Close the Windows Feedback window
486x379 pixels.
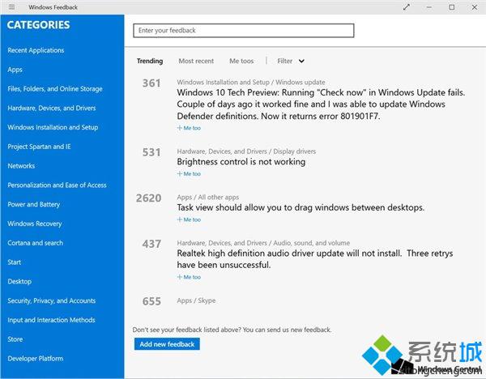pyautogui.click(x=475, y=7)
